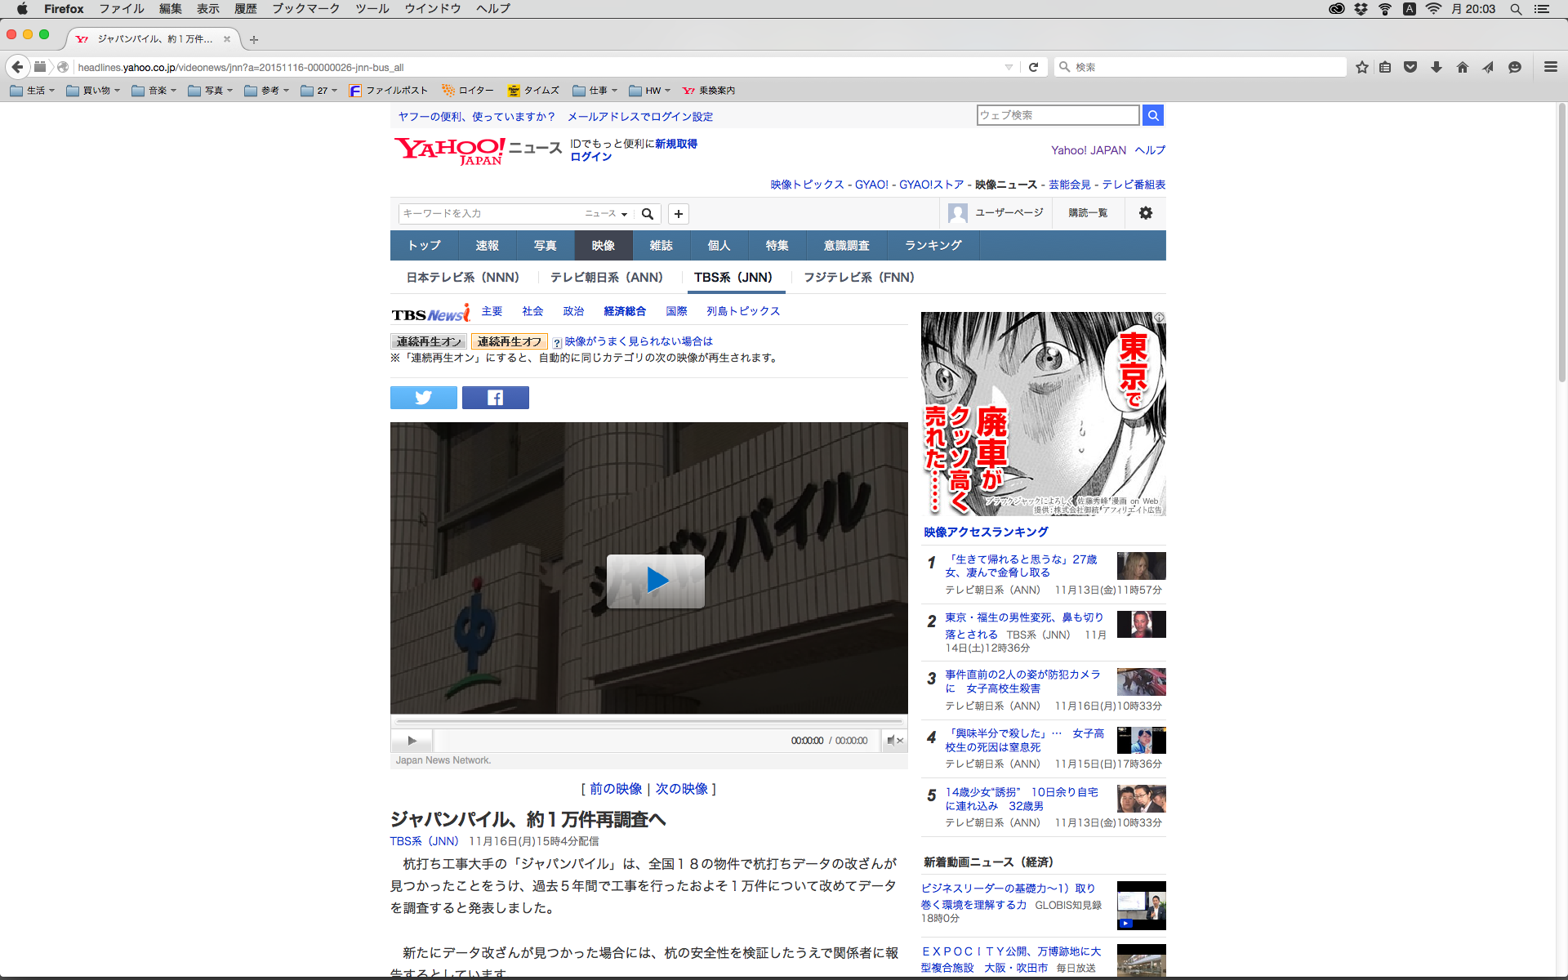Open the Firefox hamburger menu
This screenshot has height=980, width=1568.
tap(1550, 67)
